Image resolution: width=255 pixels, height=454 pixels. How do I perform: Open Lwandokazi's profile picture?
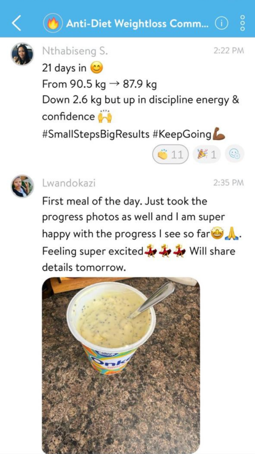coord(22,186)
